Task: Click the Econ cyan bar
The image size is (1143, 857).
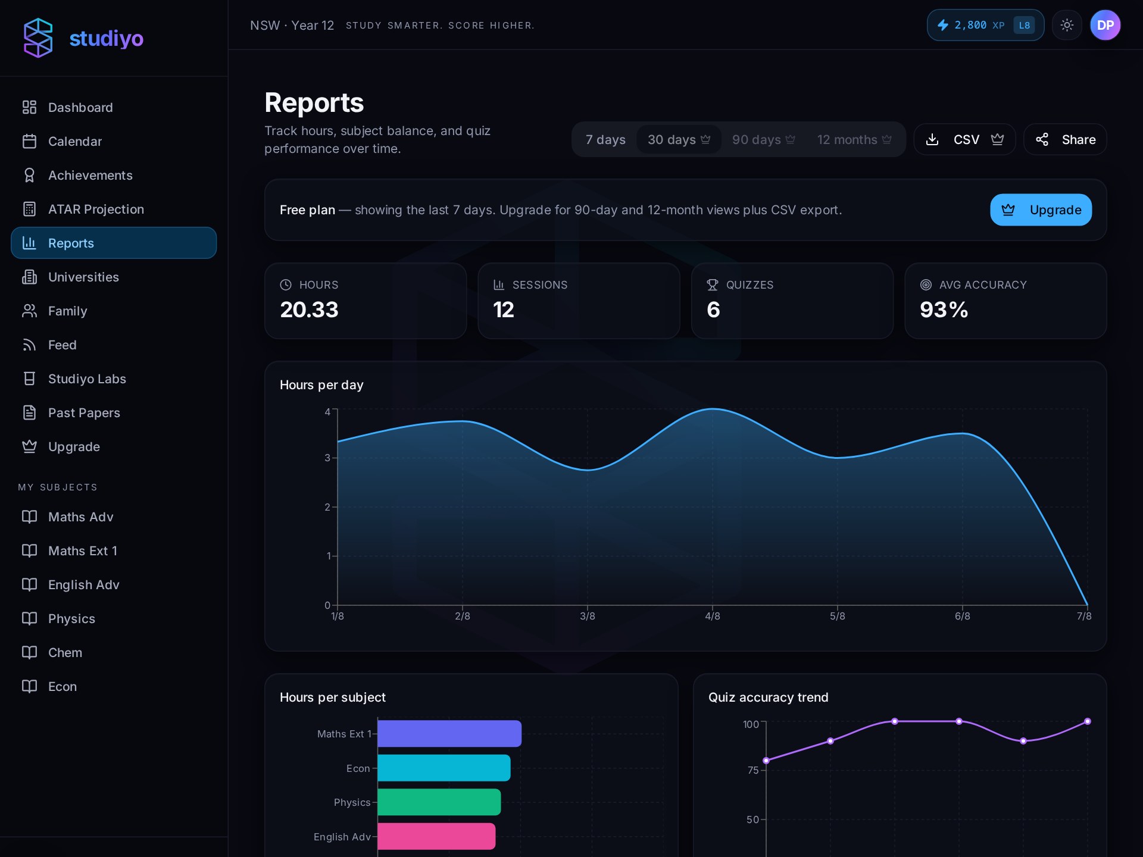Action: tap(444, 768)
